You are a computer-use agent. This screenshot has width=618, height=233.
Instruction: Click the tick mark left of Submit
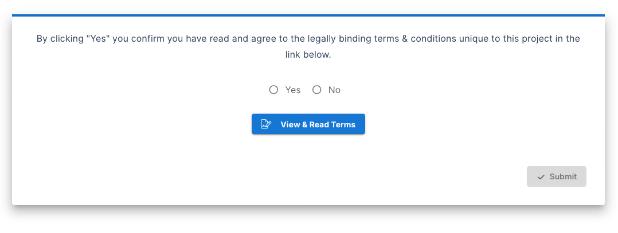coord(541,177)
